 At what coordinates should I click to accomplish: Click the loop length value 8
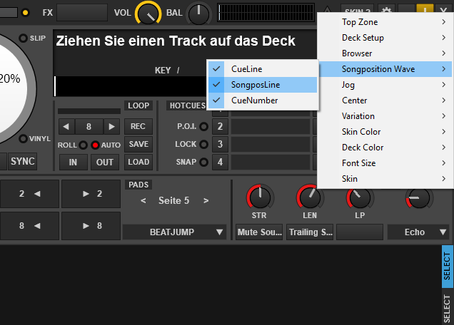tap(89, 126)
